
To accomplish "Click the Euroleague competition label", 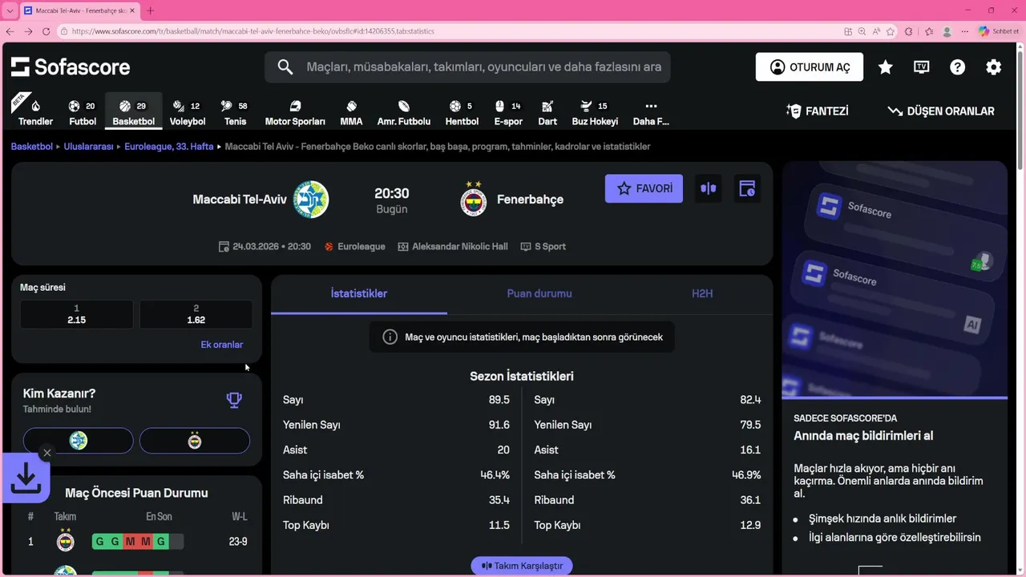I will (x=354, y=247).
